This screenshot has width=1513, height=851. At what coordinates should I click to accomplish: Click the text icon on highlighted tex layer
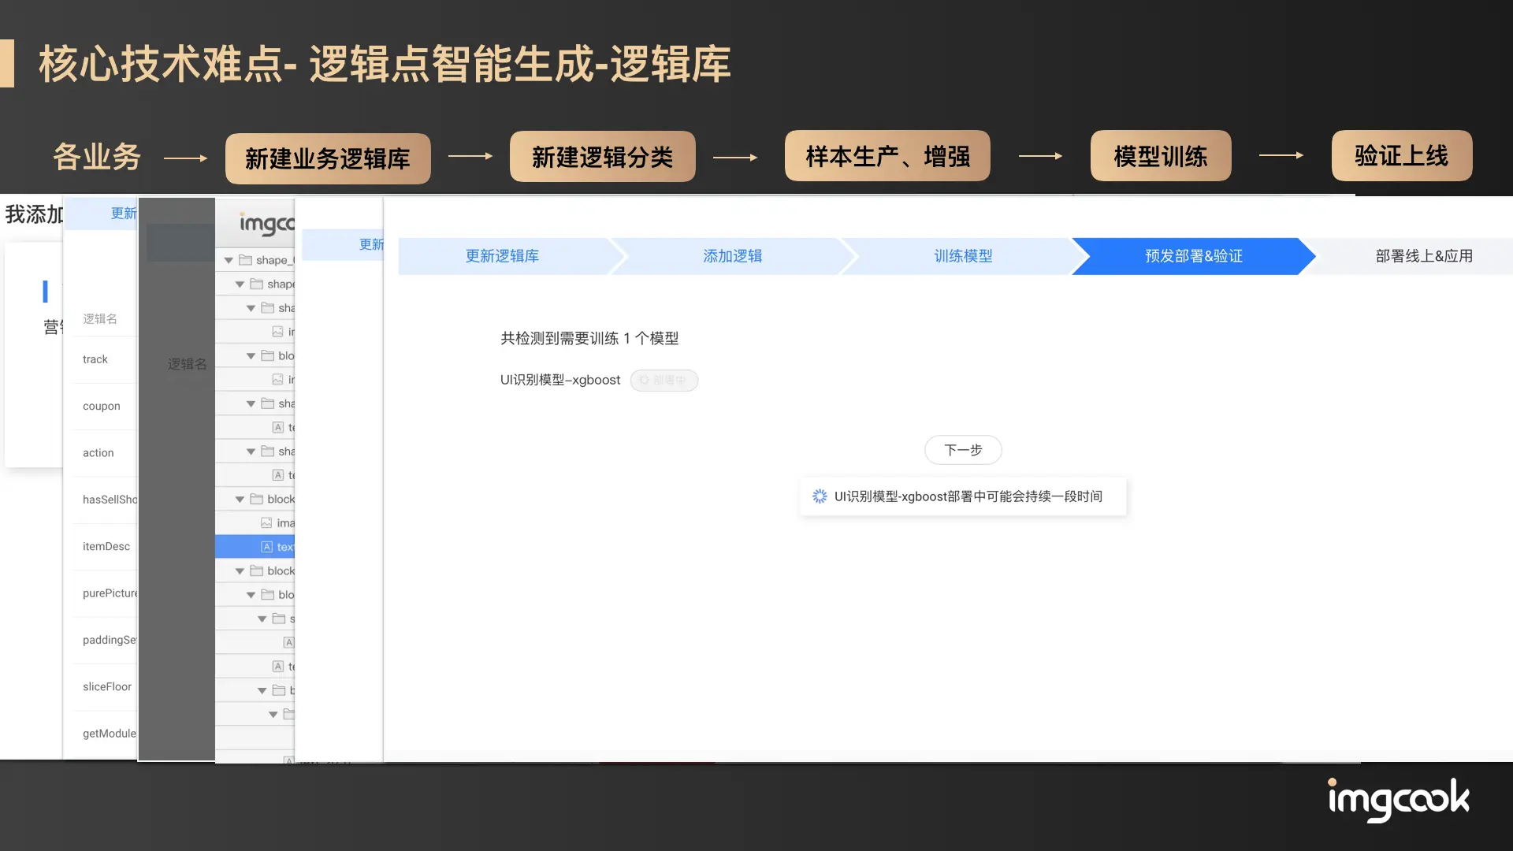266,547
